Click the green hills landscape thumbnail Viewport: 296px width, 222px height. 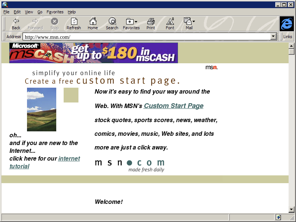(x=41, y=110)
